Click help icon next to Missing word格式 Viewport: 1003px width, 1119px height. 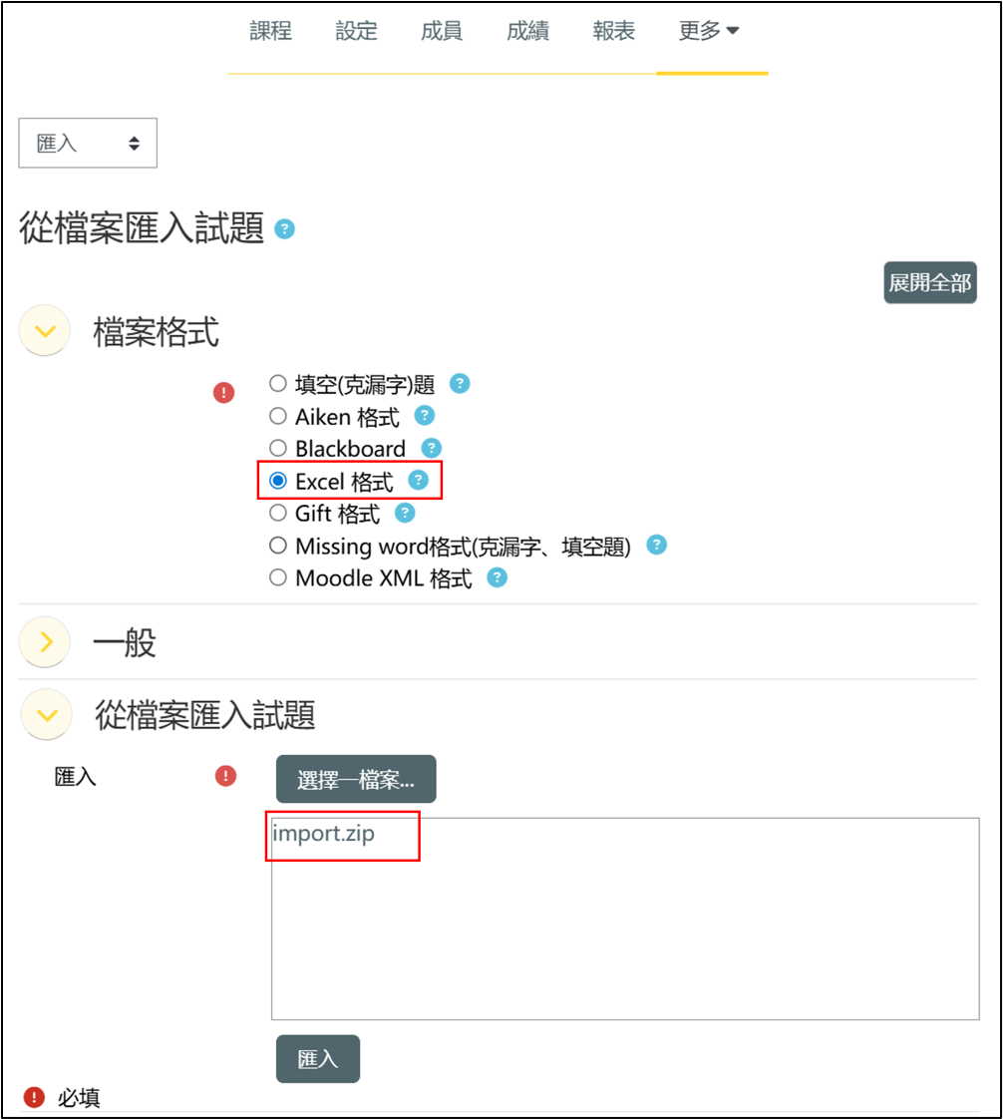(656, 546)
